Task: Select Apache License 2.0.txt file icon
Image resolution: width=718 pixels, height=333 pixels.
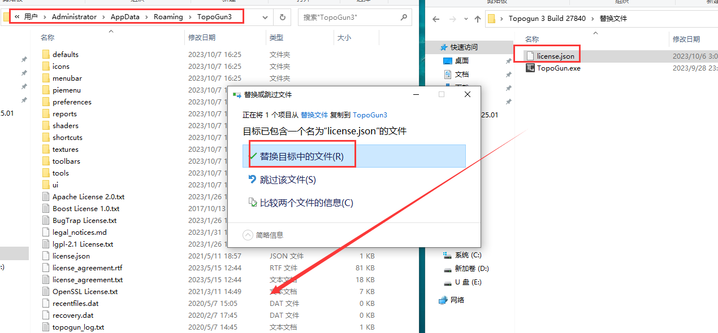Action: click(x=46, y=196)
